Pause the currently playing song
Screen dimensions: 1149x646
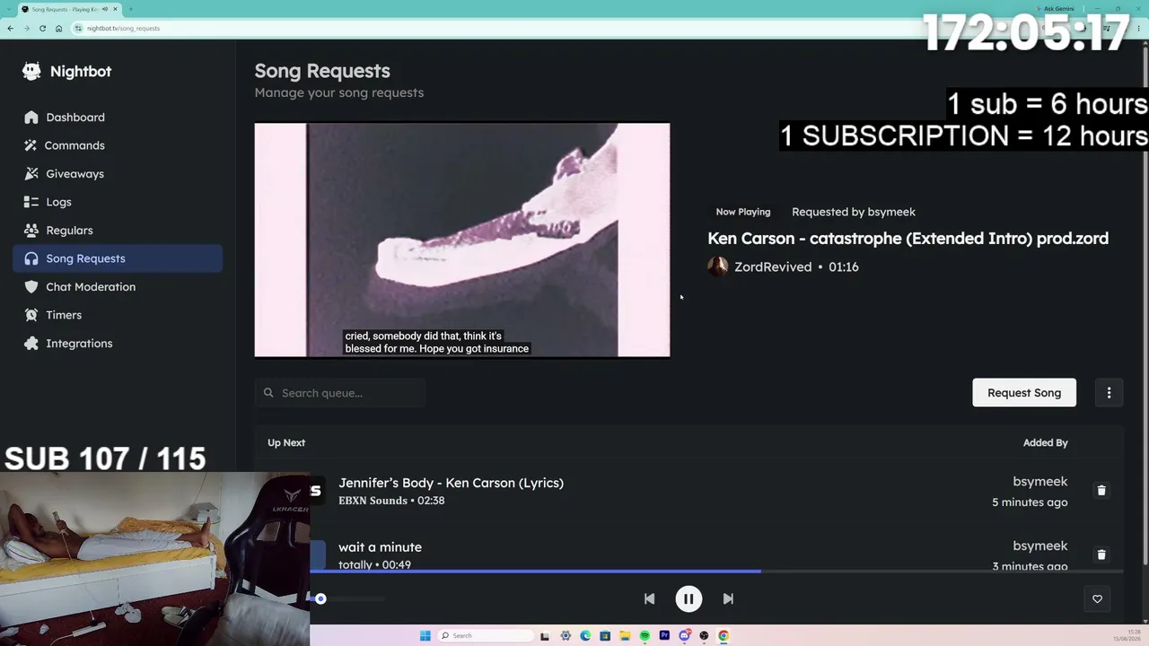[x=689, y=598]
